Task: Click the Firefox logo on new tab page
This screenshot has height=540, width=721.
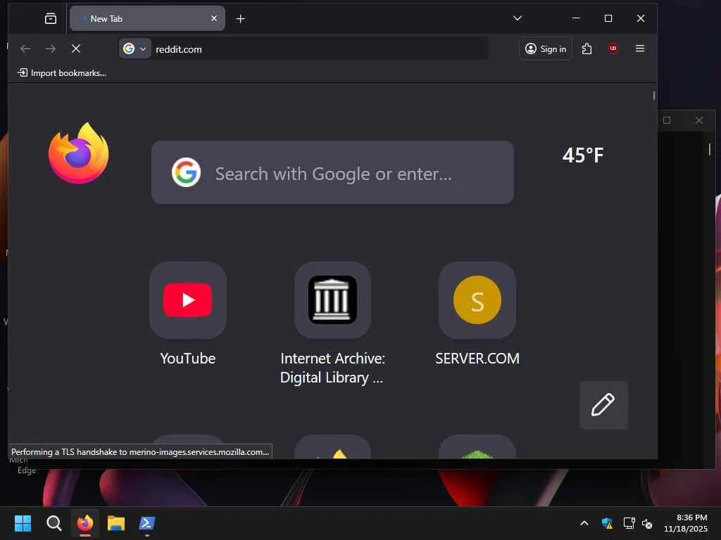Action: (79, 153)
